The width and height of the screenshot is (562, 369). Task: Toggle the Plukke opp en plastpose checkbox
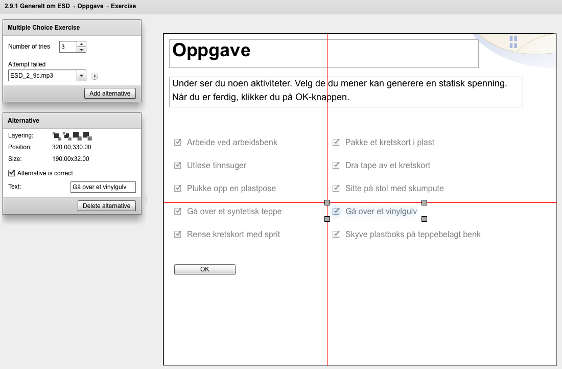pyautogui.click(x=178, y=188)
